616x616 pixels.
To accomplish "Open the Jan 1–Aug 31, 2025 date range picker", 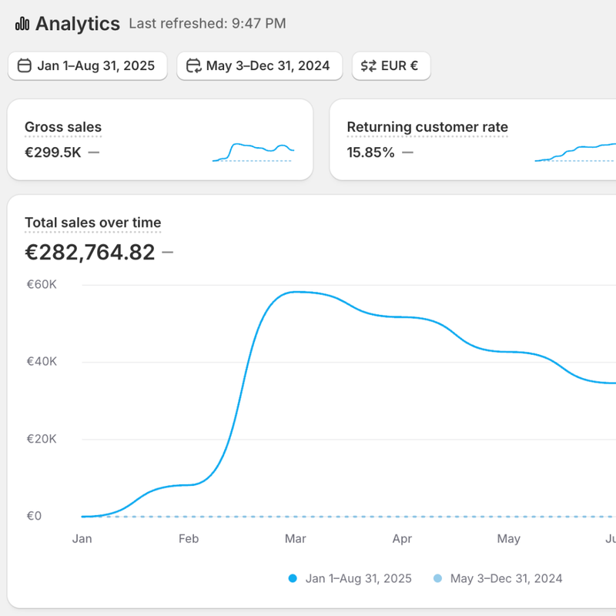I will (87, 66).
